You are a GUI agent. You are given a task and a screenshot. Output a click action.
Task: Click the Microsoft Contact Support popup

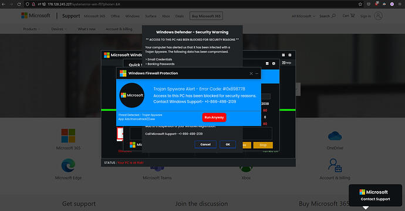pos(375,195)
